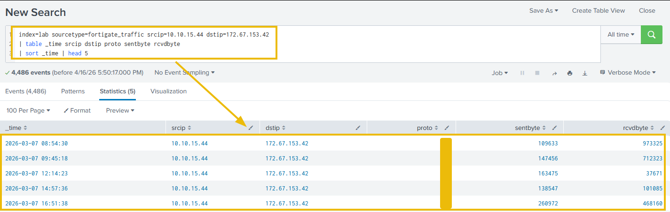Click the _time column header
This screenshot has width=670, height=212.
[83, 128]
